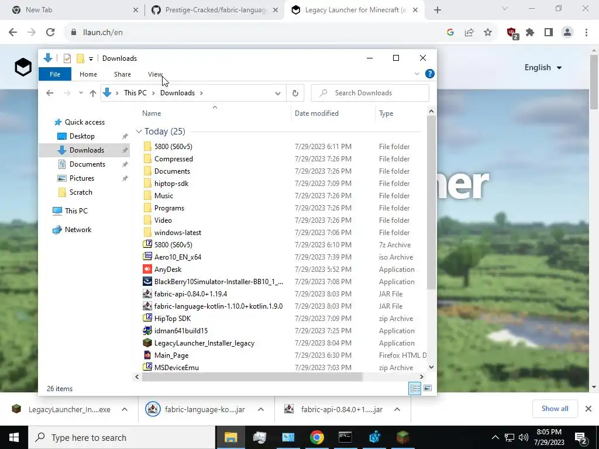The height and width of the screenshot is (449, 599).
Task: Sort files by the Date modified column
Action: 316,113
